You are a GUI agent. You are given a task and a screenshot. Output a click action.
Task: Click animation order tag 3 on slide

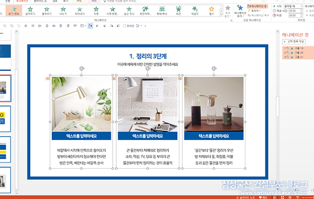[180, 79]
